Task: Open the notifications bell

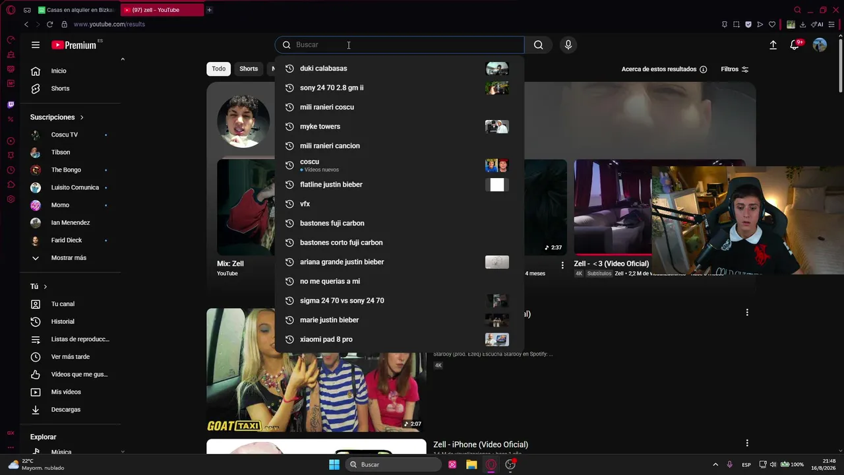Action: [x=795, y=45]
